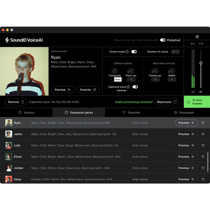Switch to the Expansion packs tab
The height and width of the screenshot is (210, 210).
[79, 113]
